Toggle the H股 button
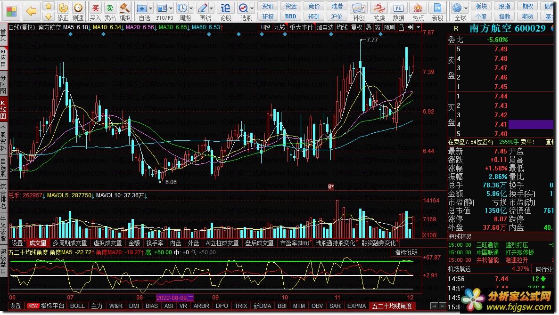The image size is (559, 315). (266, 27)
